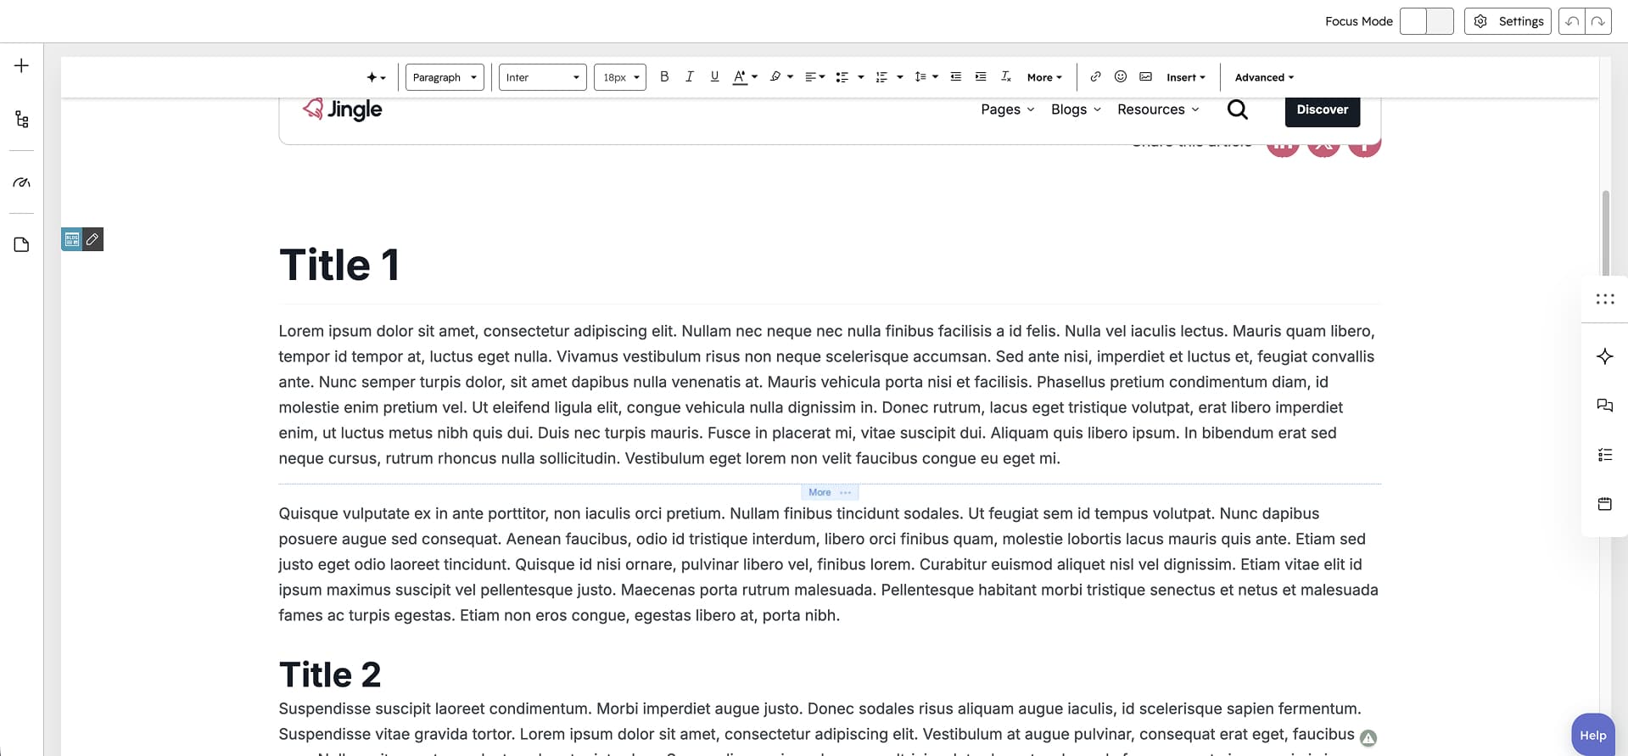The image size is (1628, 756).
Task: Click the Settings button
Action: coord(1508,21)
